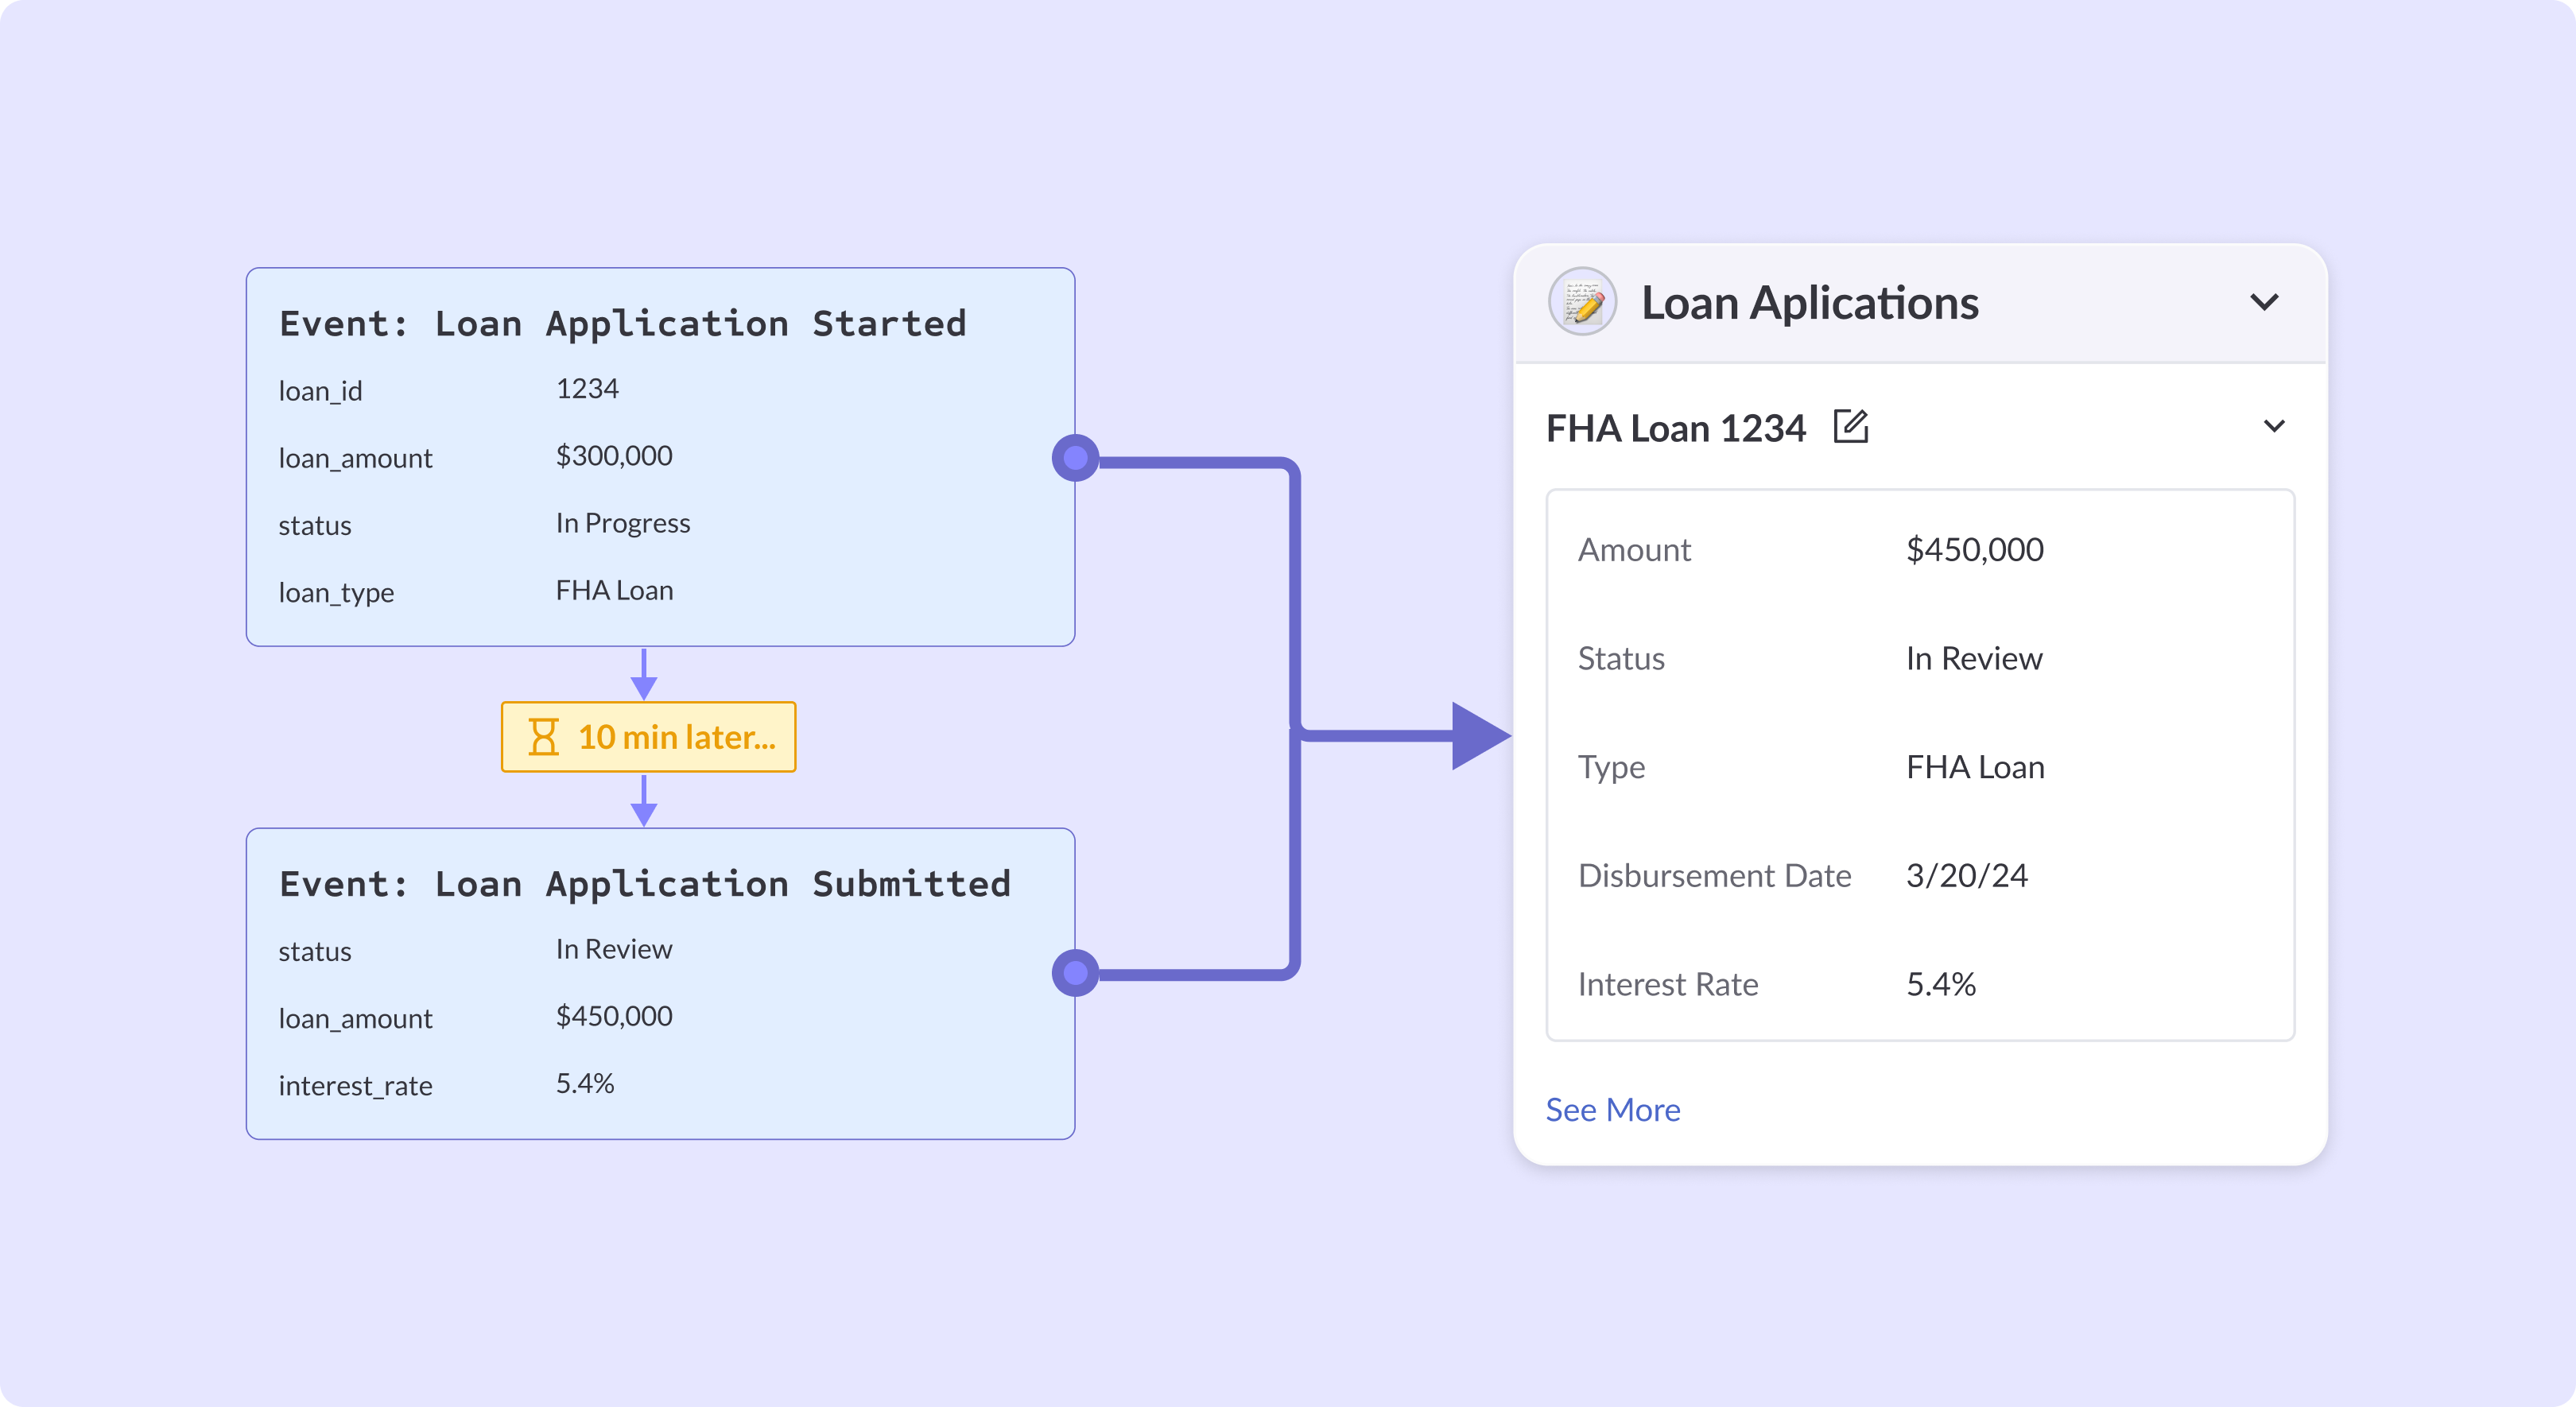Select the FHA Loan loan_type value
Image resolution: width=2576 pixels, height=1407 pixels.
coord(614,590)
